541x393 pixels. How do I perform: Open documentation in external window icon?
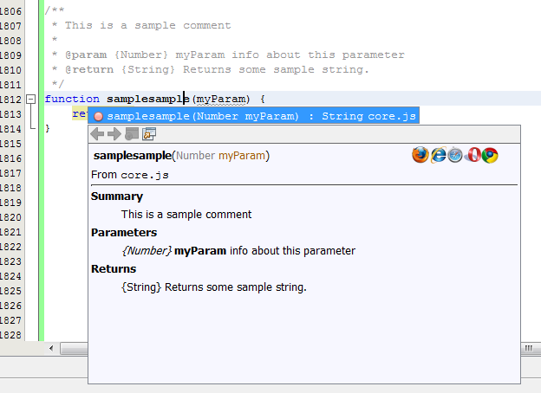tap(149, 133)
